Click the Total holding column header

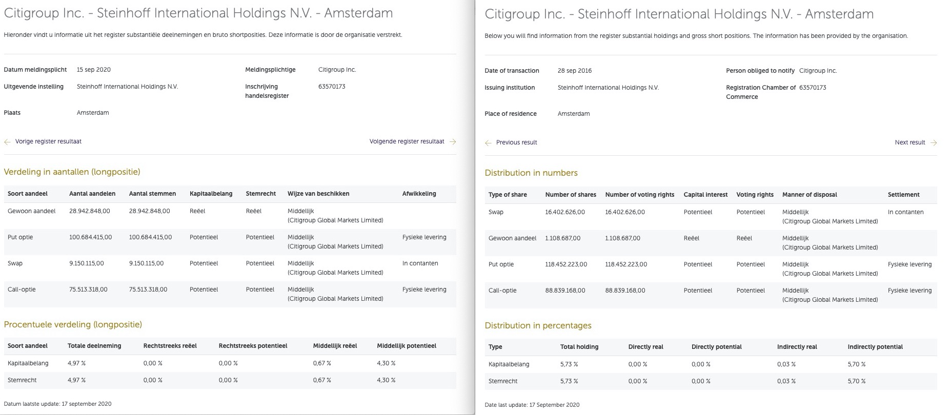tap(579, 347)
